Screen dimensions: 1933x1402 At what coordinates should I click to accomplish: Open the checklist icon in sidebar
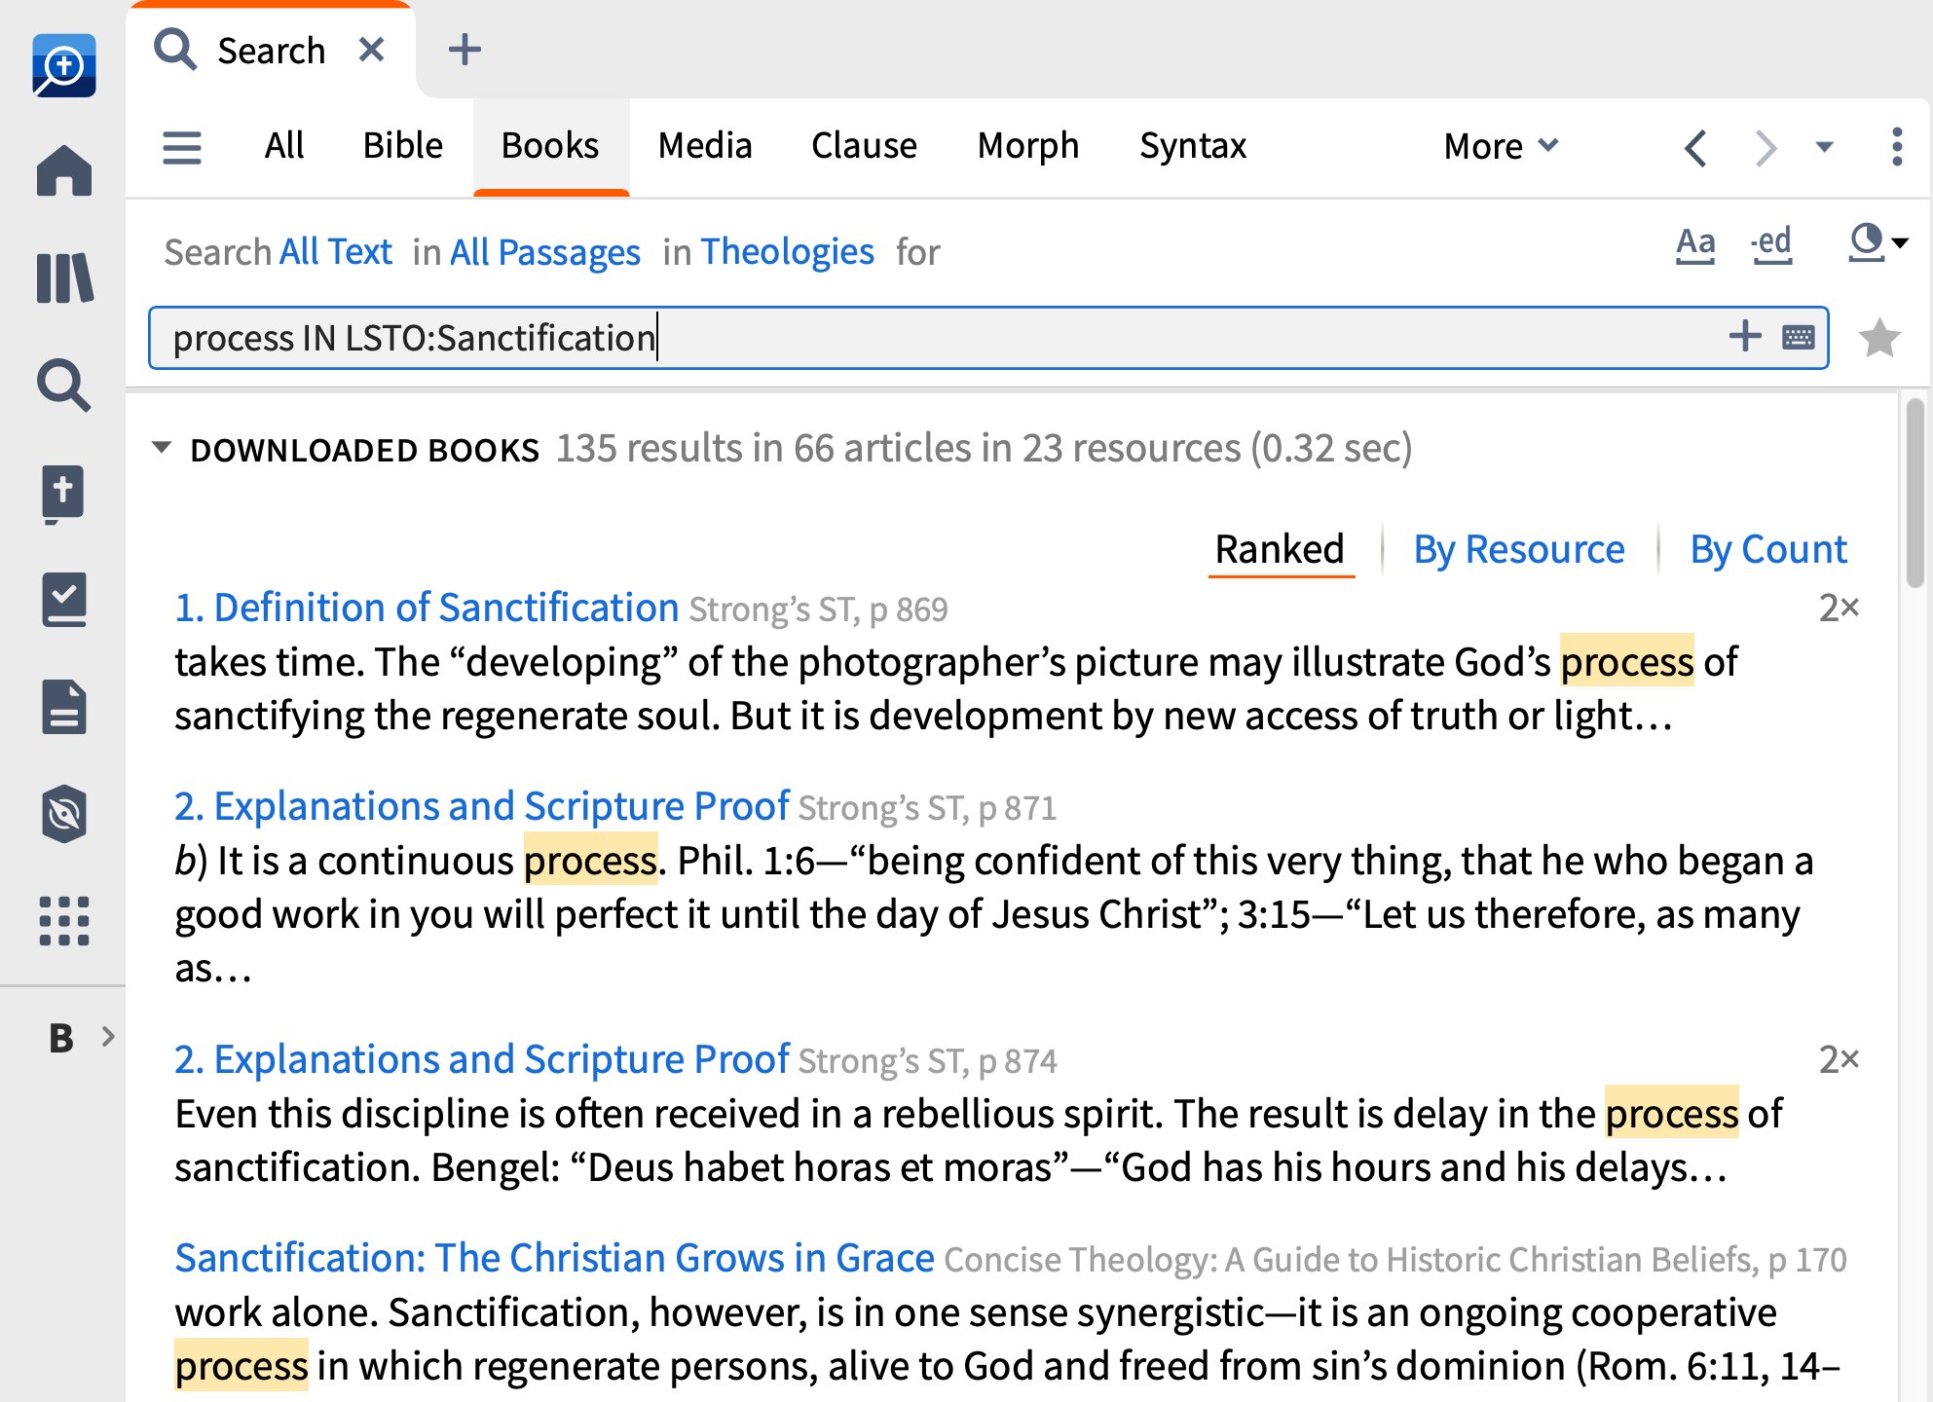pos(64,600)
